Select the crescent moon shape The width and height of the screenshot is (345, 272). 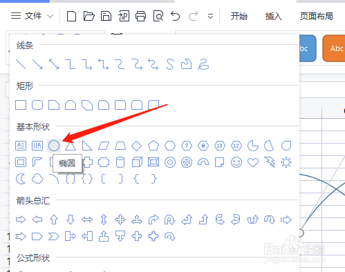pyautogui.click(x=21, y=179)
